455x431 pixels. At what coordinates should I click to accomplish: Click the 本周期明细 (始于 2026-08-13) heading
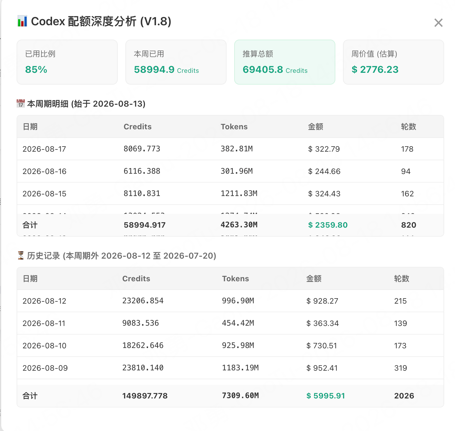86,104
